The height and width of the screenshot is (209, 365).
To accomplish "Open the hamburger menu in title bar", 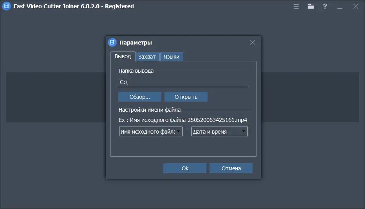I will pyautogui.click(x=296, y=6).
